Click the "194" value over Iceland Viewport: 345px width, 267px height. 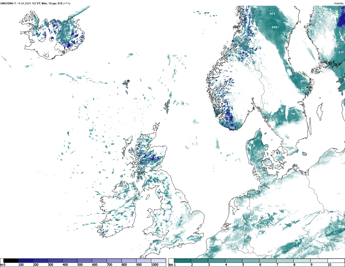tap(69, 25)
